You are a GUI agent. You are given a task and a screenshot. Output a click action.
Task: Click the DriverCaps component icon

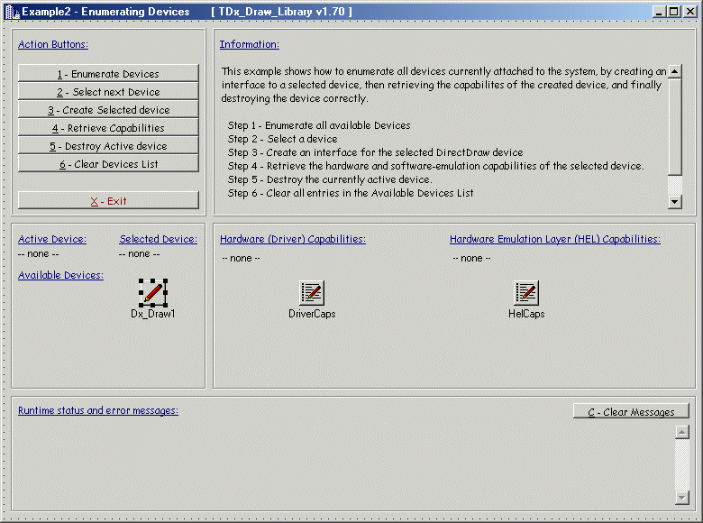click(312, 292)
